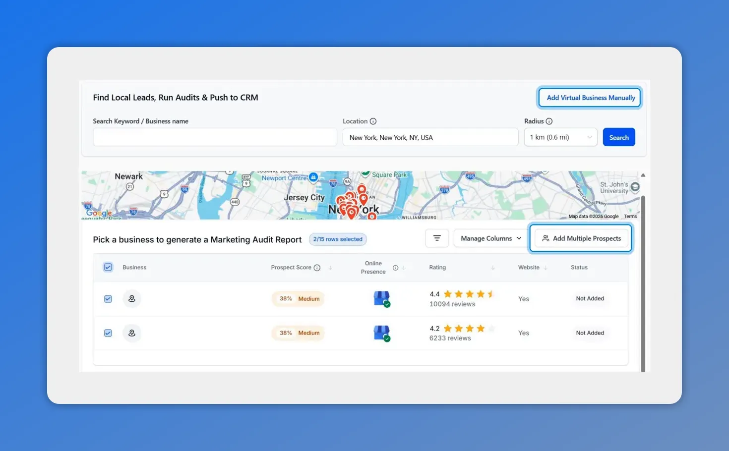Click the filter icon beside Manage Columns
The height and width of the screenshot is (451, 729).
coord(437,238)
